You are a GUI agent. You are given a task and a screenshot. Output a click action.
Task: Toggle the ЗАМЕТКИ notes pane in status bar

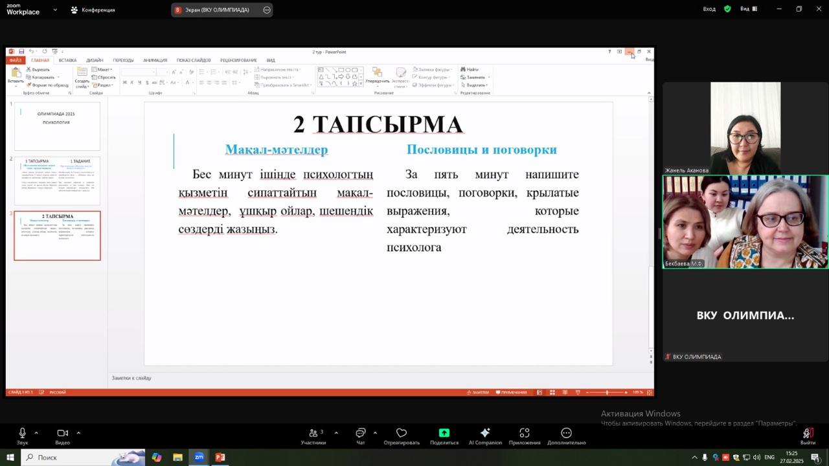coord(479,392)
